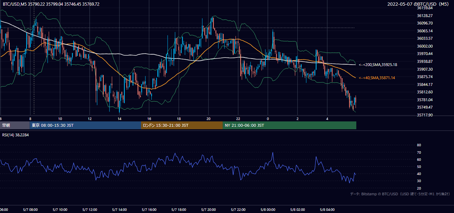Screen dimensions: 454x213
Task: Click price axis label 35749.47
Action: pos(425,107)
